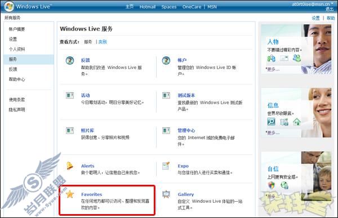
Task: Click the 帐户 service person icon
Action: pos(166,60)
